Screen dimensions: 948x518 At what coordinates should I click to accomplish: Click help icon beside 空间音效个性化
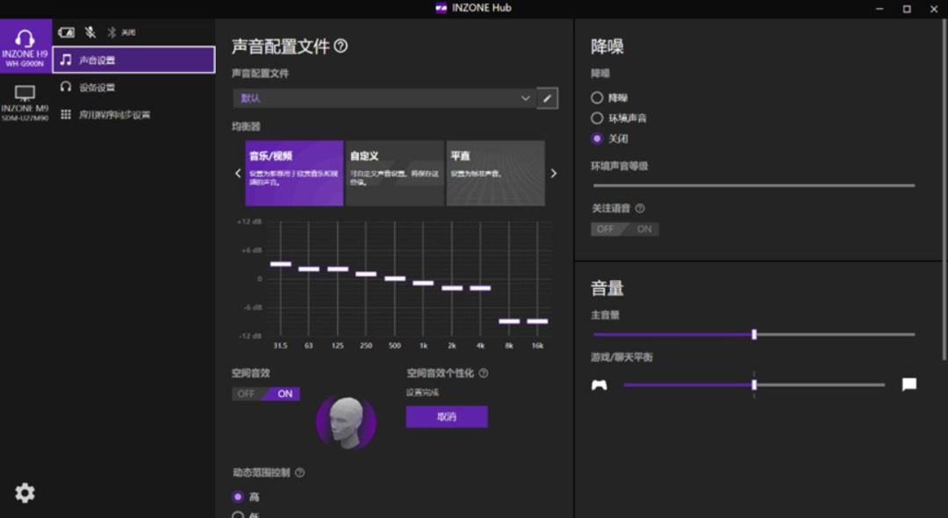point(484,373)
